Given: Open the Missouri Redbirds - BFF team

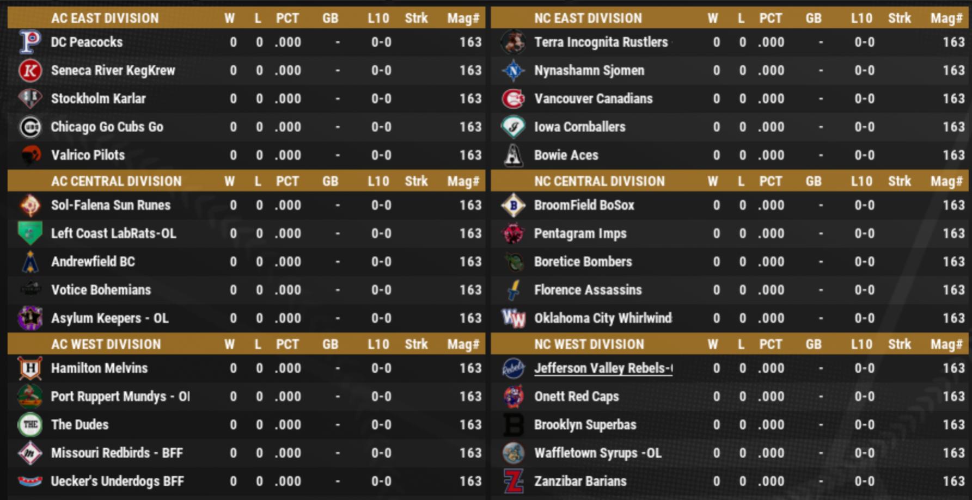Looking at the screenshot, I should pyautogui.click(x=117, y=453).
